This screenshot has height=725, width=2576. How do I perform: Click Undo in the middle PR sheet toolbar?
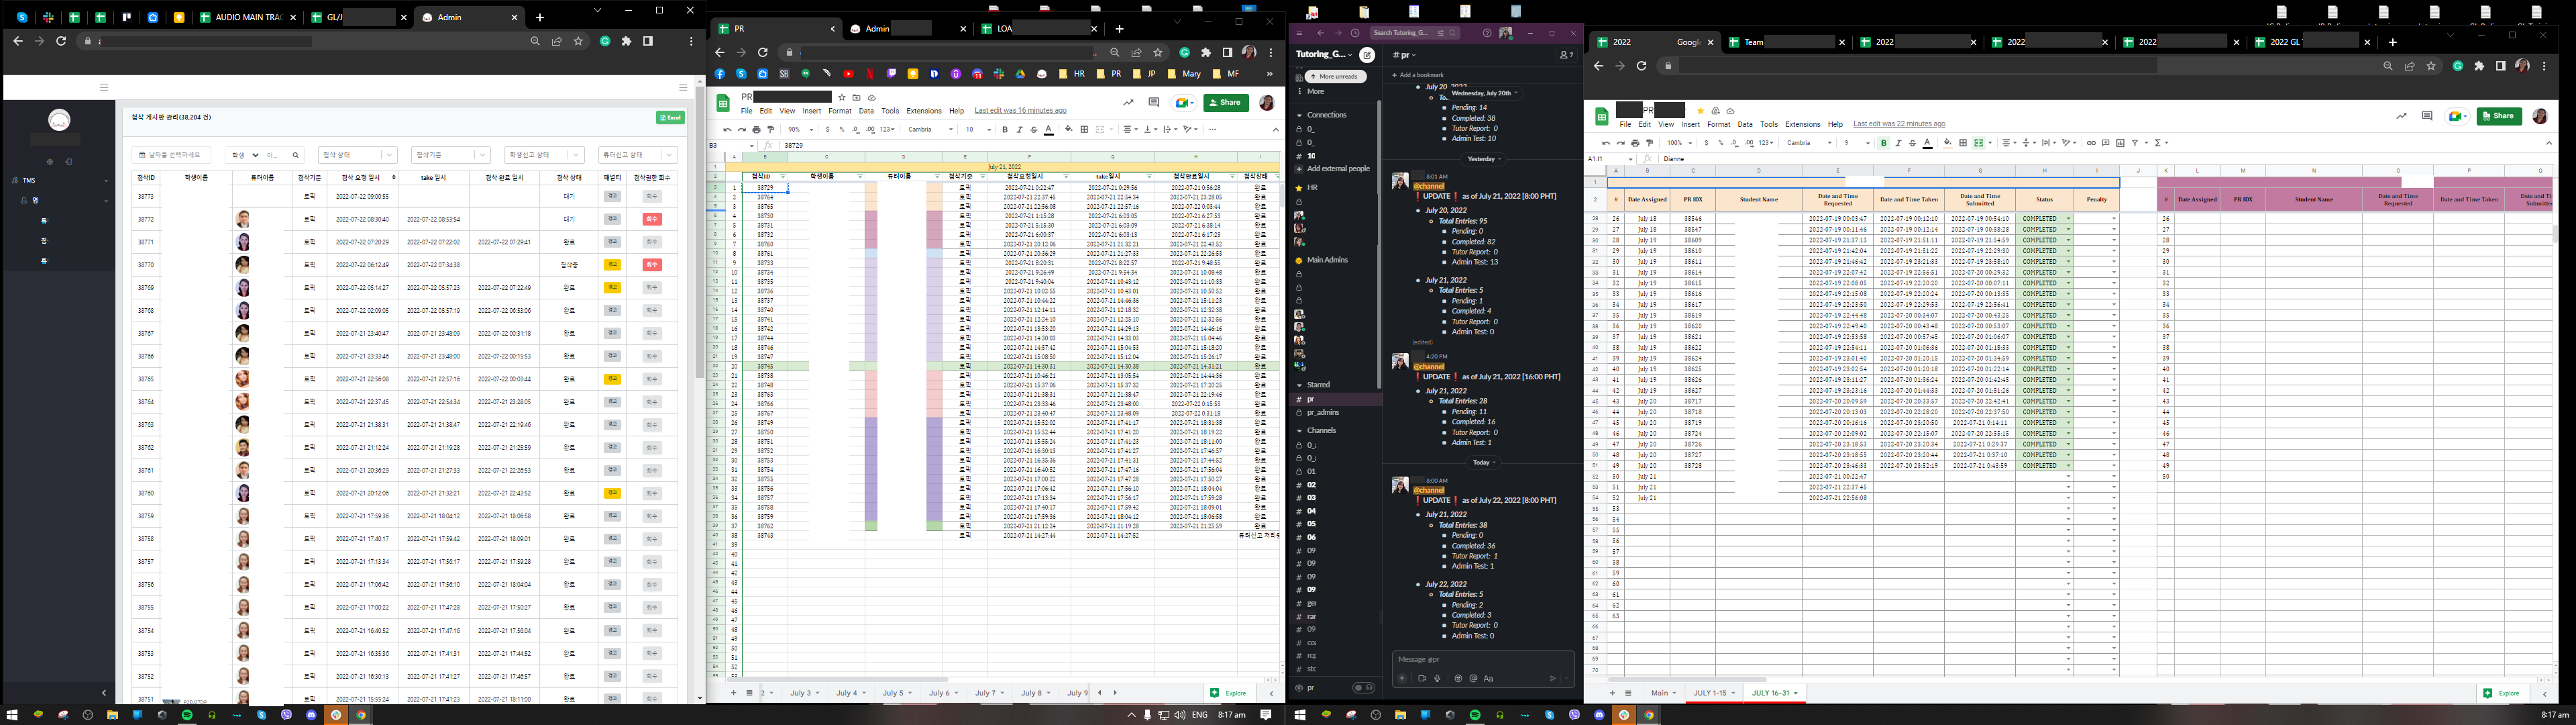727,129
